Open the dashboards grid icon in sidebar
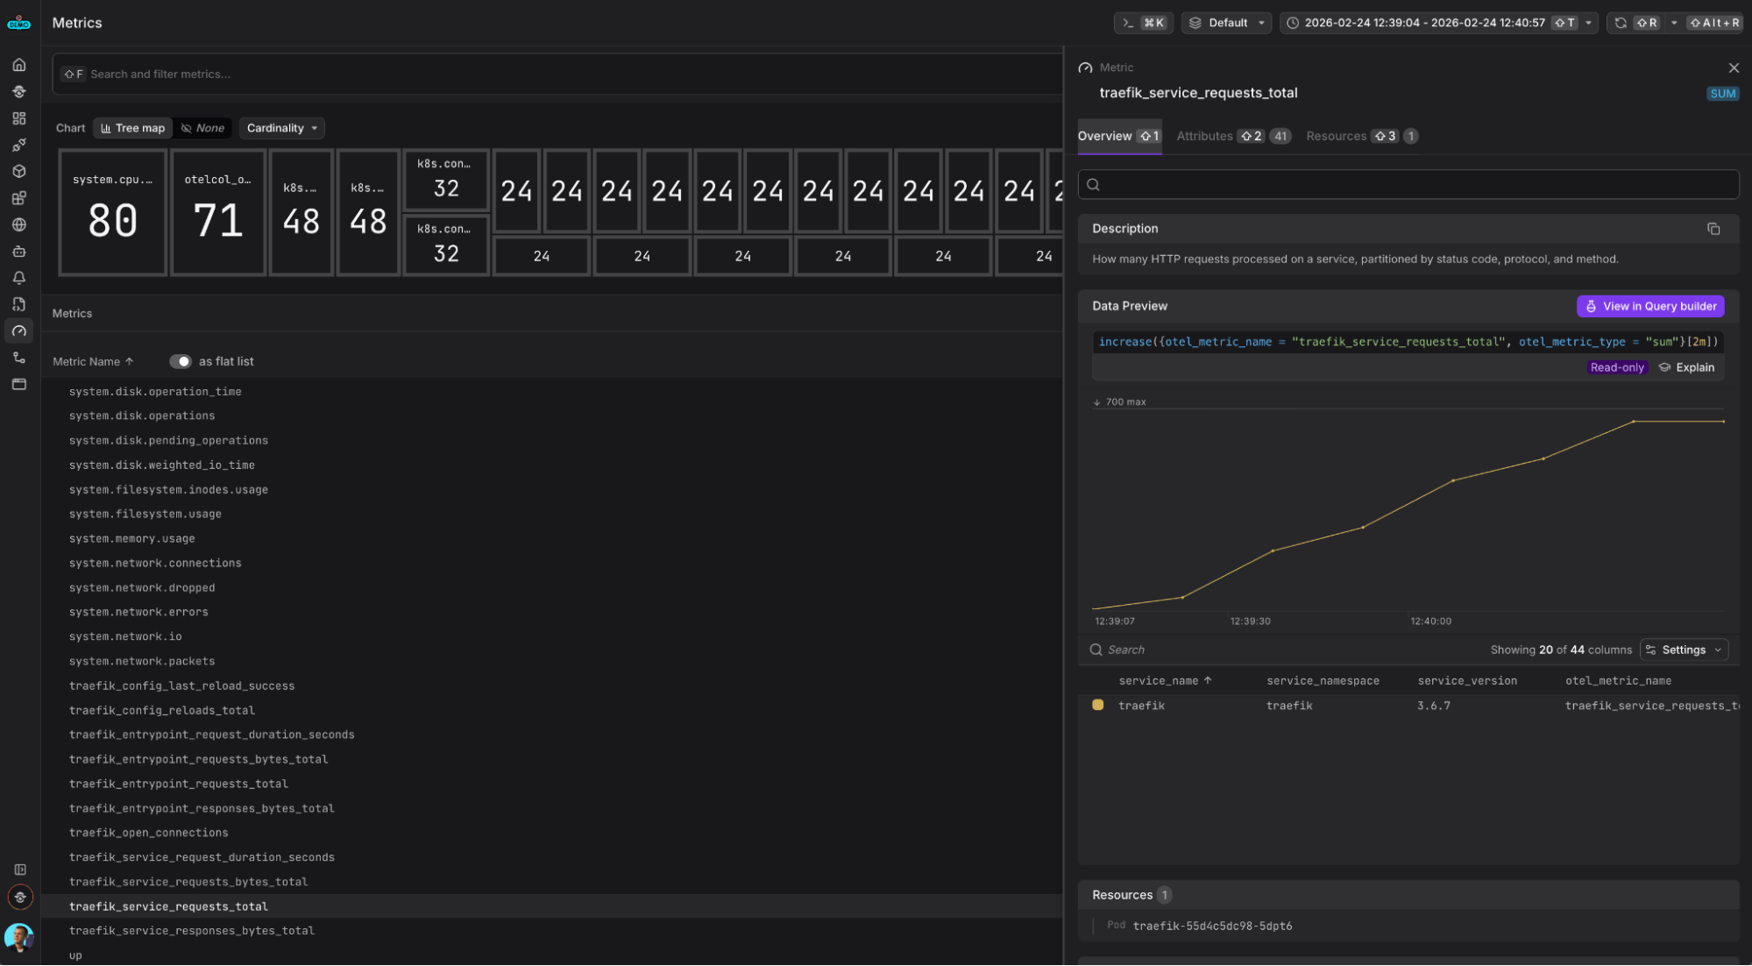This screenshot has height=966, width=1752. click(19, 118)
